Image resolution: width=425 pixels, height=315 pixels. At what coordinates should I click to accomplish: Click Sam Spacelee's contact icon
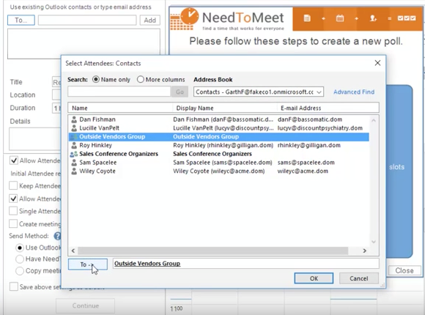74,163
